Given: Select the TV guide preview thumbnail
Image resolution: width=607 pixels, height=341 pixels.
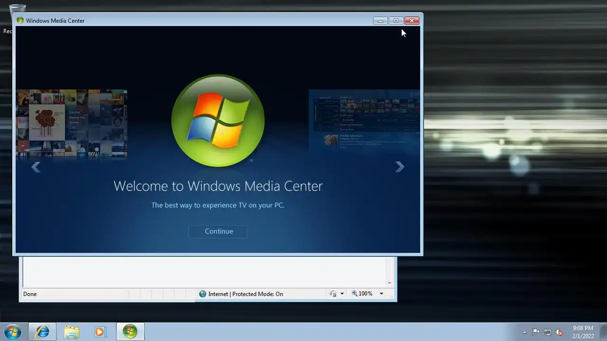Looking at the screenshot, I should [364, 120].
